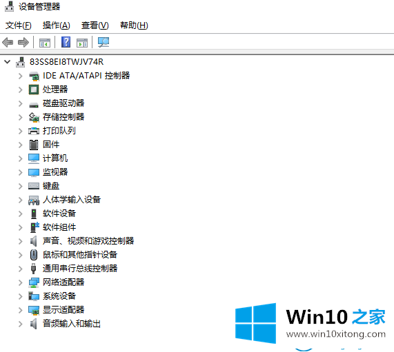Expand the 打印队列 category
The height and width of the screenshot is (352, 394).
coord(21,131)
